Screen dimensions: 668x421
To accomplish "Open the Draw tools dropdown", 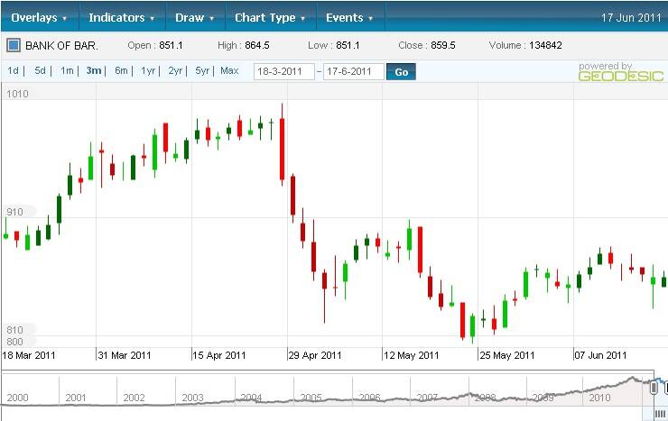I will pos(194,18).
